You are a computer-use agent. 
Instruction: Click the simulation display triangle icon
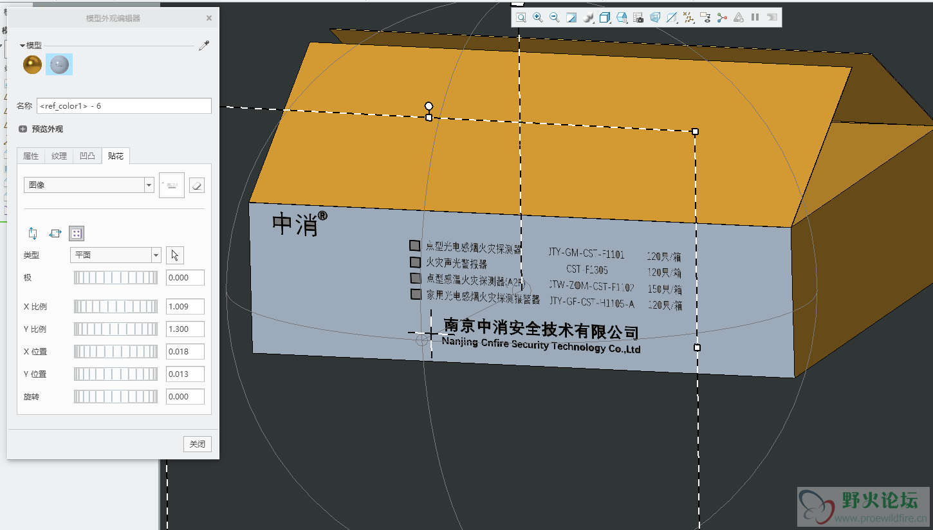click(739, 18)
